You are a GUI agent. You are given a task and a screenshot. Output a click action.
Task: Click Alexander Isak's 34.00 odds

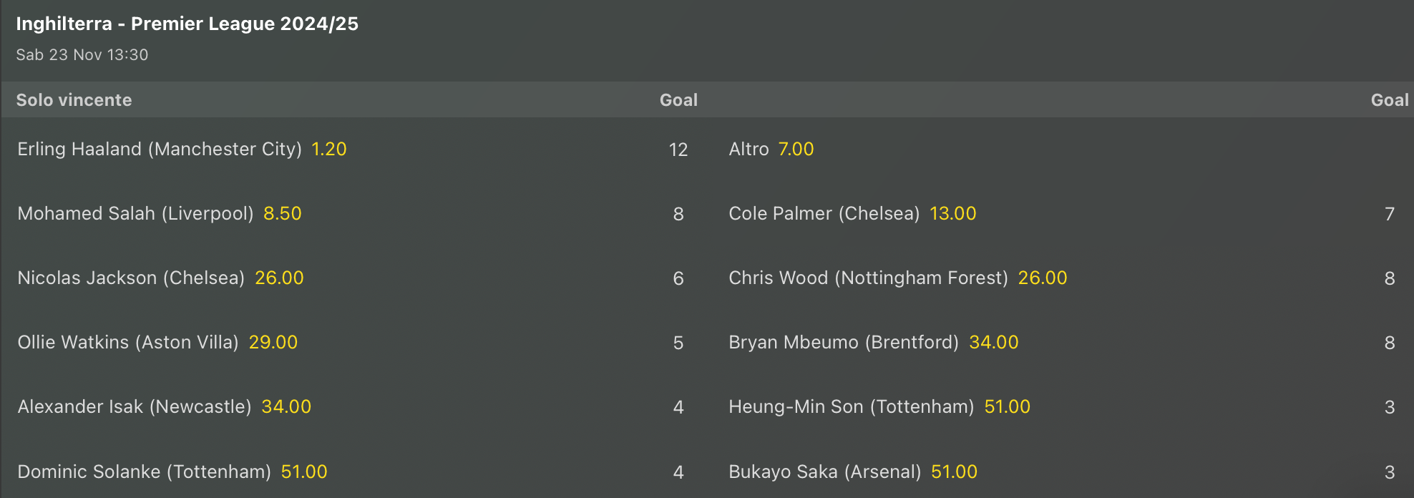pyautogui.click(x=286, y=406)
